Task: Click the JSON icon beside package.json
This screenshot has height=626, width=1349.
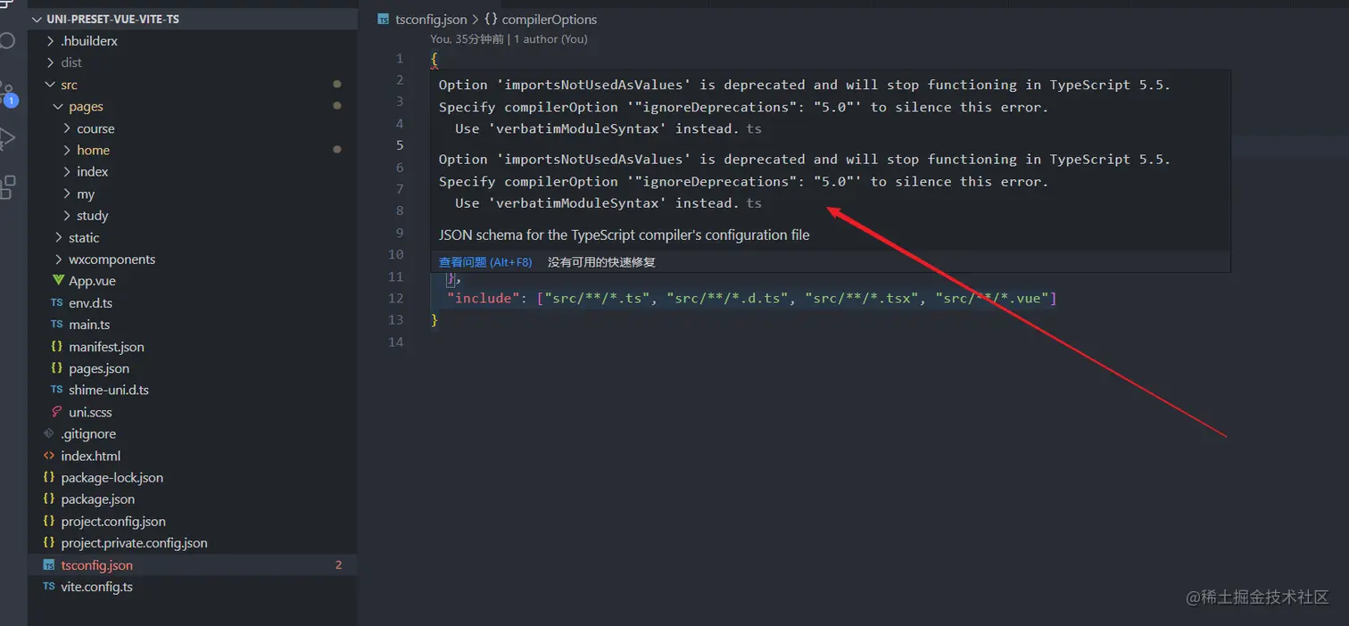Action: (49, 499)
